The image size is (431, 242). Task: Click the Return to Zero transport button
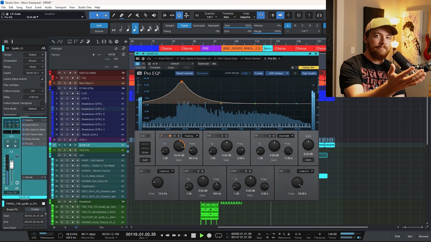pos(185,235)
